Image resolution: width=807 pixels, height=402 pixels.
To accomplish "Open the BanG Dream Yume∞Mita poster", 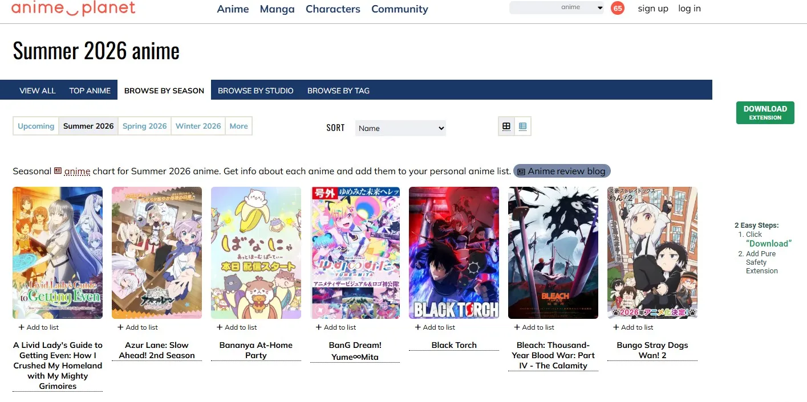I will (x=355, y=253).
